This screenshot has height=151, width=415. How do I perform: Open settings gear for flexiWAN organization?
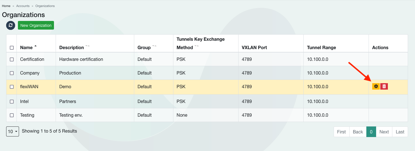click(376, 87)
